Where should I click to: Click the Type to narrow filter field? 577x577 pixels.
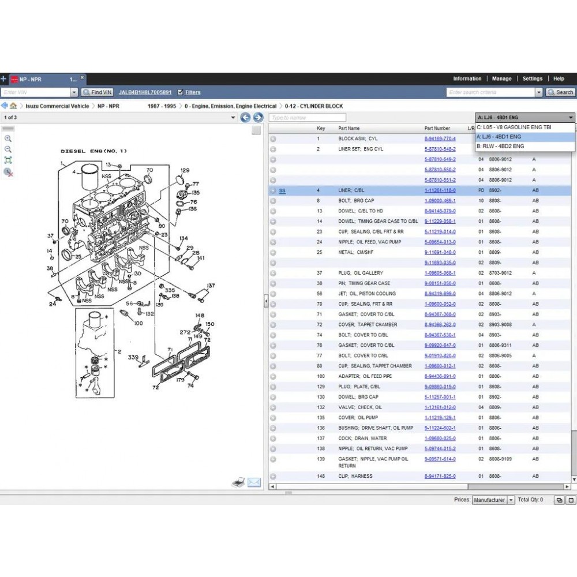click(307, 118)
